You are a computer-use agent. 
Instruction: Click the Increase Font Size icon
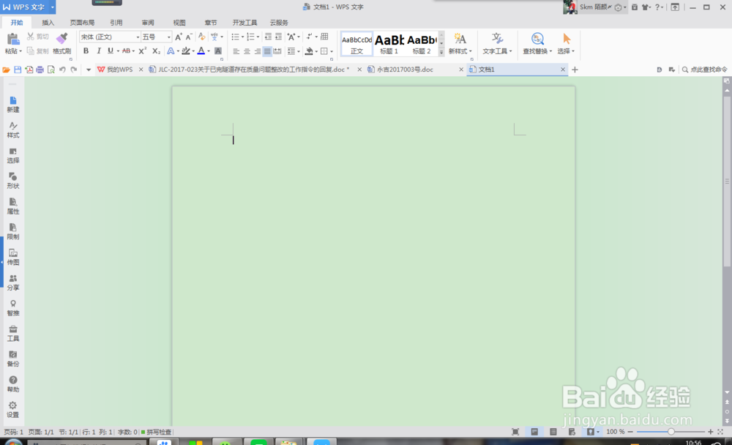(x=179, y=37)
